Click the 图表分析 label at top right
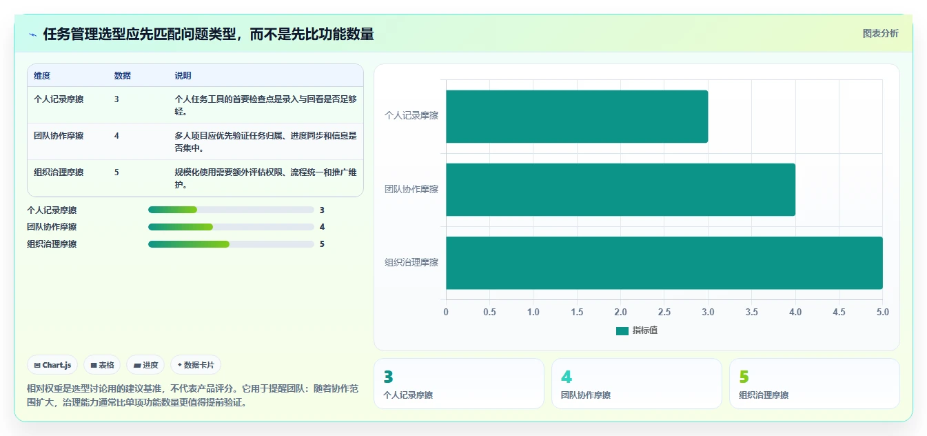The width and height of the screenshot is (927, 436). 880,33
